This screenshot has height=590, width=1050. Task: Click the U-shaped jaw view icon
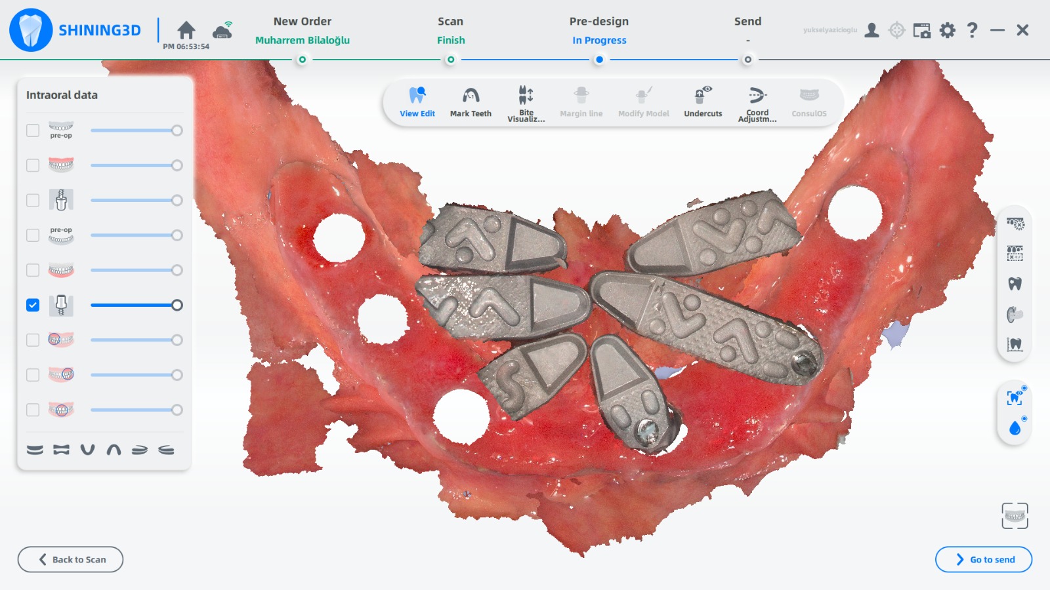pyautogui.click(x=87, y=450)
